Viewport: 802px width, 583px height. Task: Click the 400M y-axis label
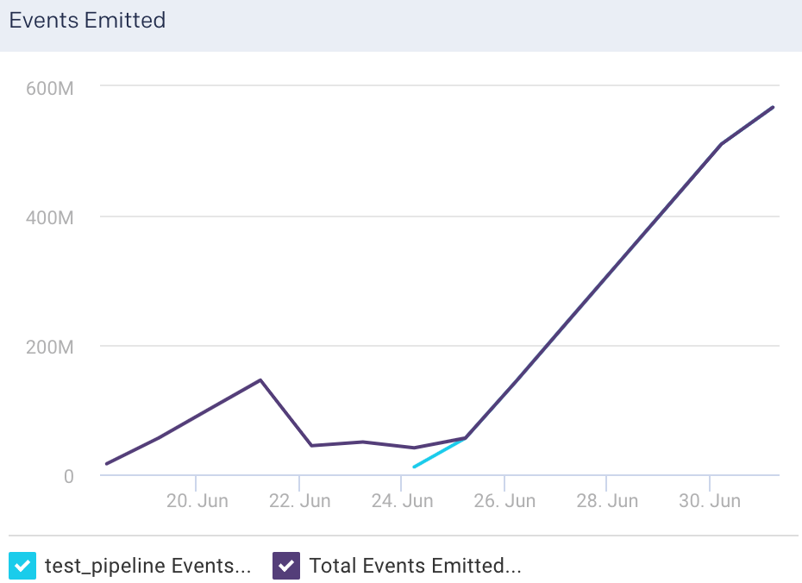(x=50, y=218)
